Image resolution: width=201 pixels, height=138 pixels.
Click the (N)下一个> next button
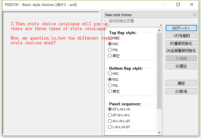pyautogui.click(x=181, y=28)
